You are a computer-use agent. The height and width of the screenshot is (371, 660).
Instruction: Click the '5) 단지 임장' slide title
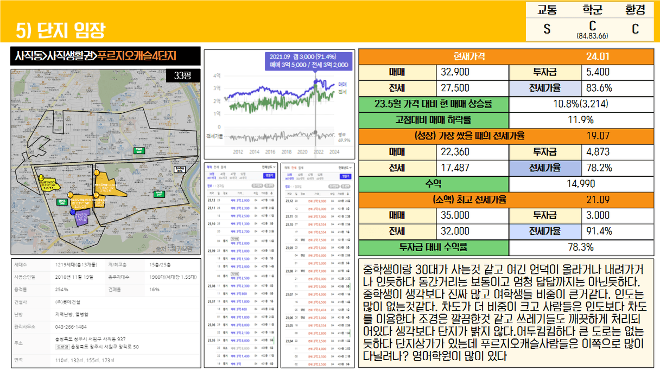[x=61, y=30]
